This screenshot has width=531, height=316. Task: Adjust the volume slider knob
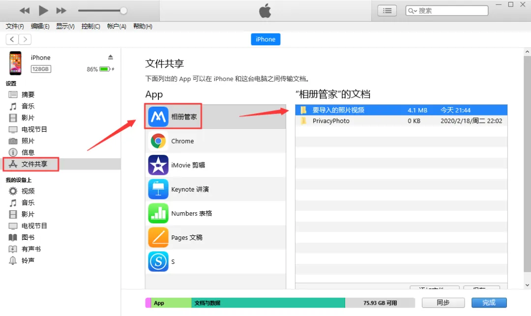click(x=123, y=10)
